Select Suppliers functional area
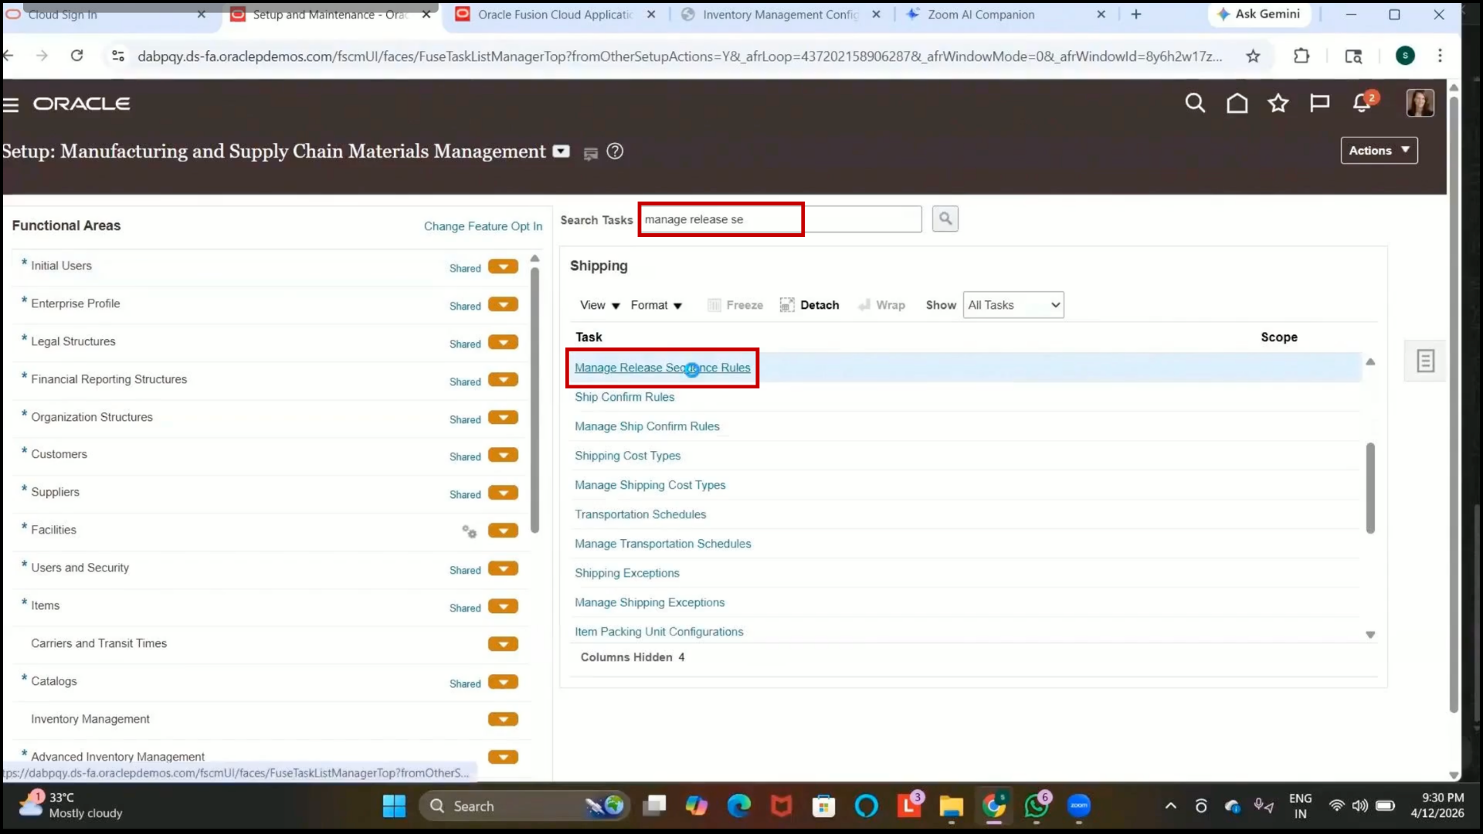1483x834 pixels. tap(55, 492)
